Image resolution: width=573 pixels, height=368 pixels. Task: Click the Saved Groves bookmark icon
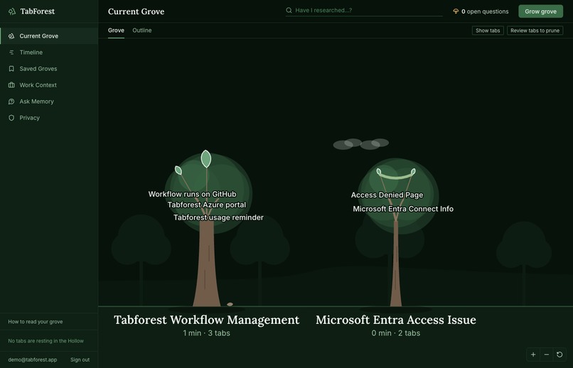11,69
